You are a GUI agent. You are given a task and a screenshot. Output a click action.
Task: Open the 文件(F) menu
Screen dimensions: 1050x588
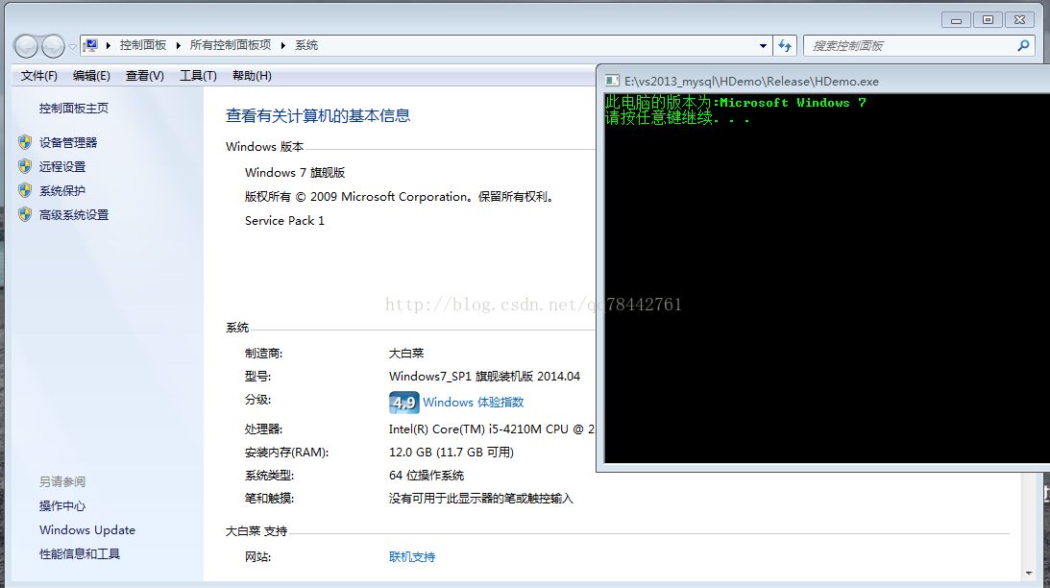38,76
